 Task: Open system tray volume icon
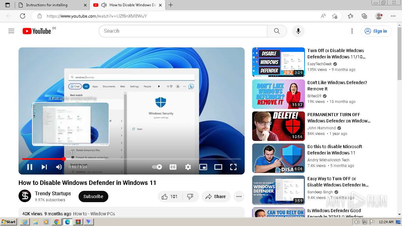(357, 222)
